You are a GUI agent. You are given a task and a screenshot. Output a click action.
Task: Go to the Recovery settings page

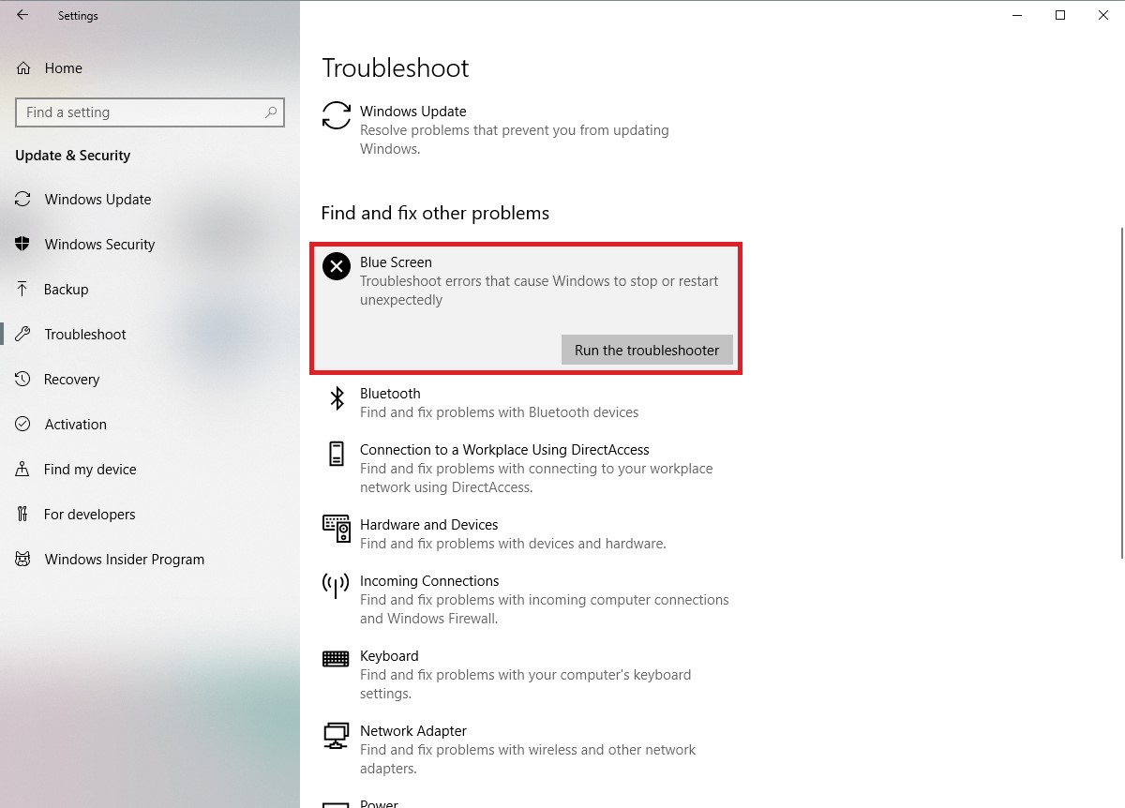click(71, 380)
